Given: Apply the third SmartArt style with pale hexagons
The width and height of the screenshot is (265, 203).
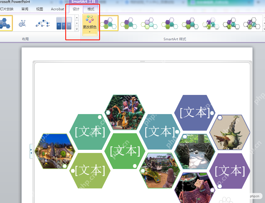Looking at the screenshot, I should pyautogui.click(x=149, y=23).
